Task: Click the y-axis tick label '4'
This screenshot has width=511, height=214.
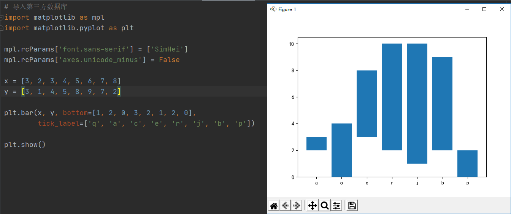Action: (x=293, y=124)
